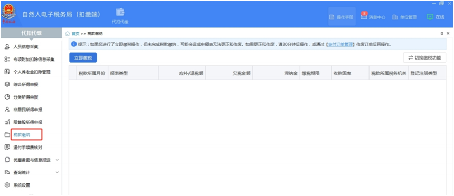Click the 在线 status indicator

click(435, 17)
